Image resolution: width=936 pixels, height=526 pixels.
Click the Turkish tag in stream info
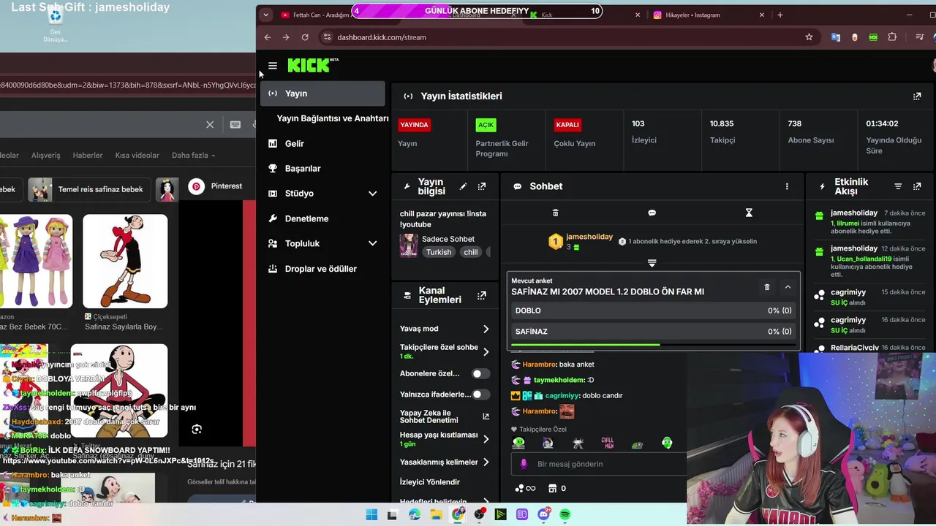439,252
